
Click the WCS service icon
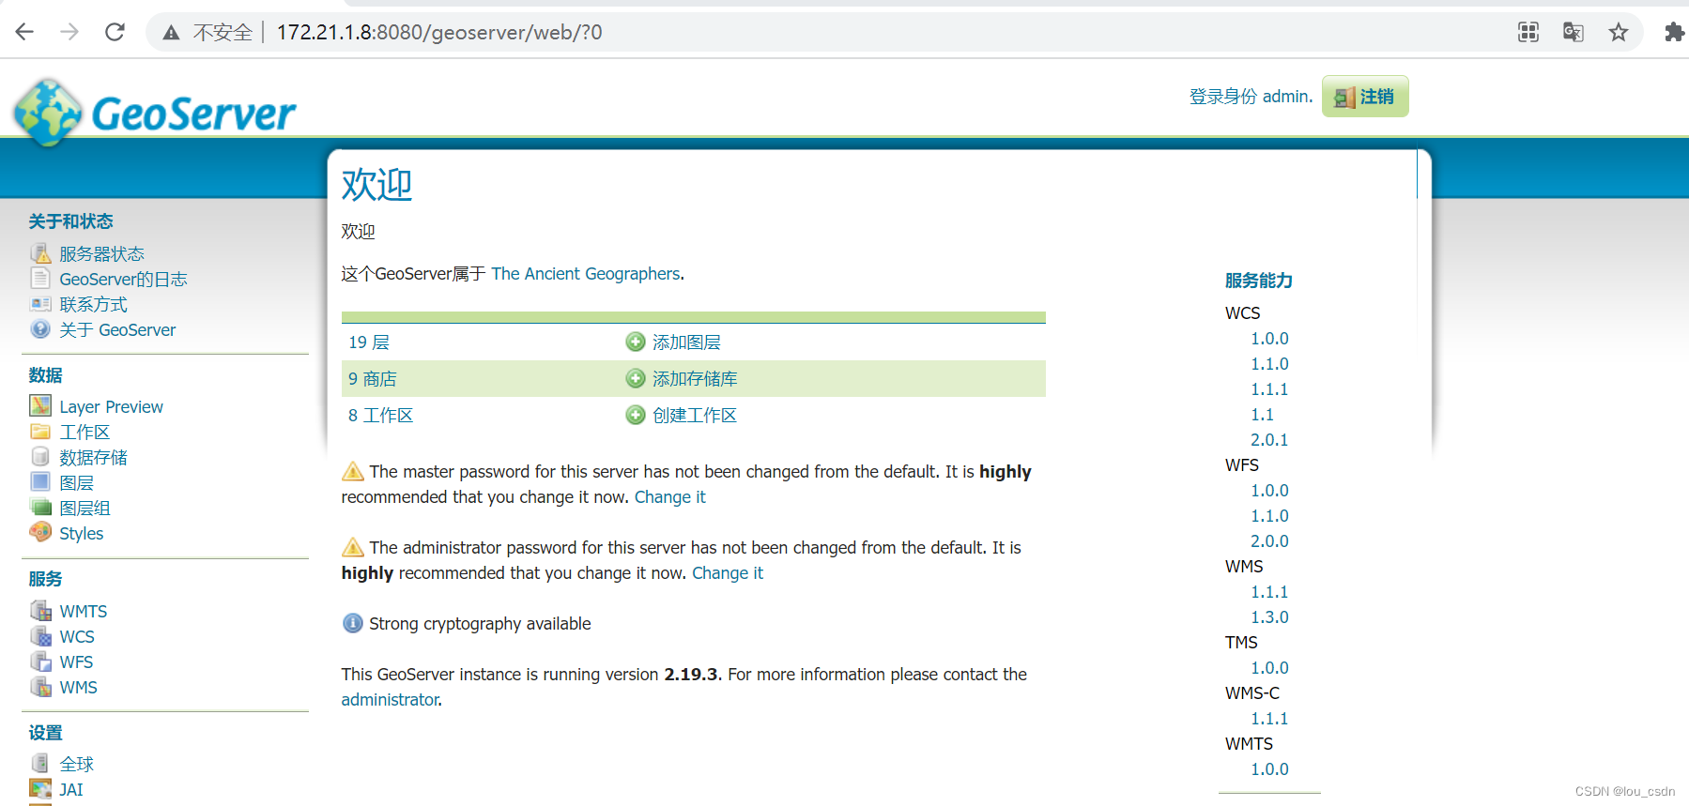[x=40, y=636]
